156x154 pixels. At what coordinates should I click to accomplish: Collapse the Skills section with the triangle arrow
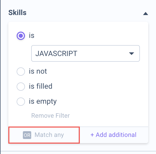pyautogui.click(x=146, y=13)
